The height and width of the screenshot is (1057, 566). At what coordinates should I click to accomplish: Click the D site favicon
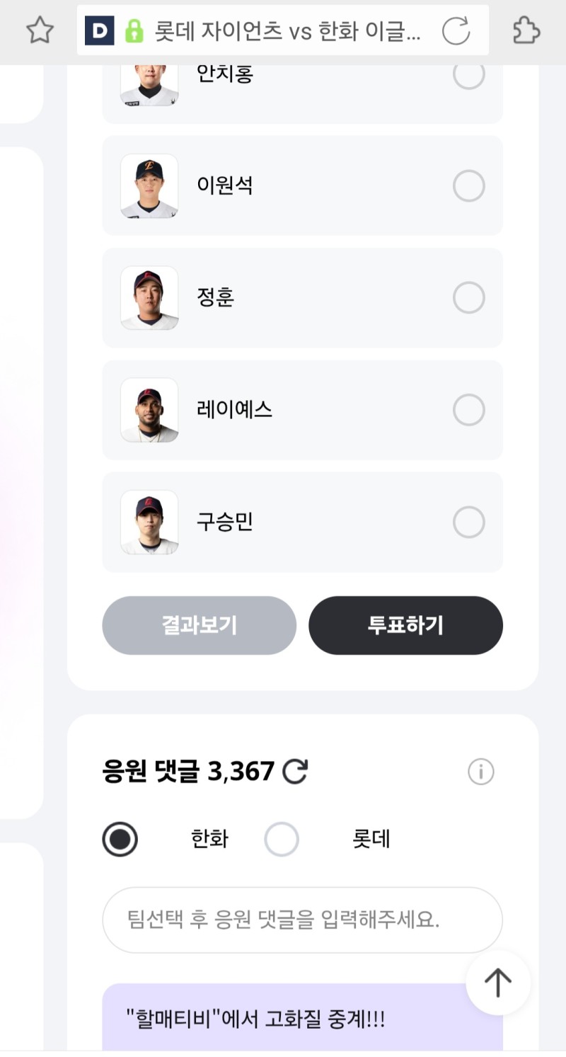99,30
